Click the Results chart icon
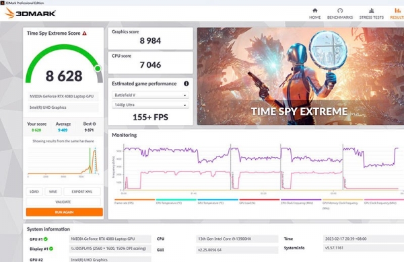The height and width of the screenshot is (262, 404). click(x=398, y=11)
